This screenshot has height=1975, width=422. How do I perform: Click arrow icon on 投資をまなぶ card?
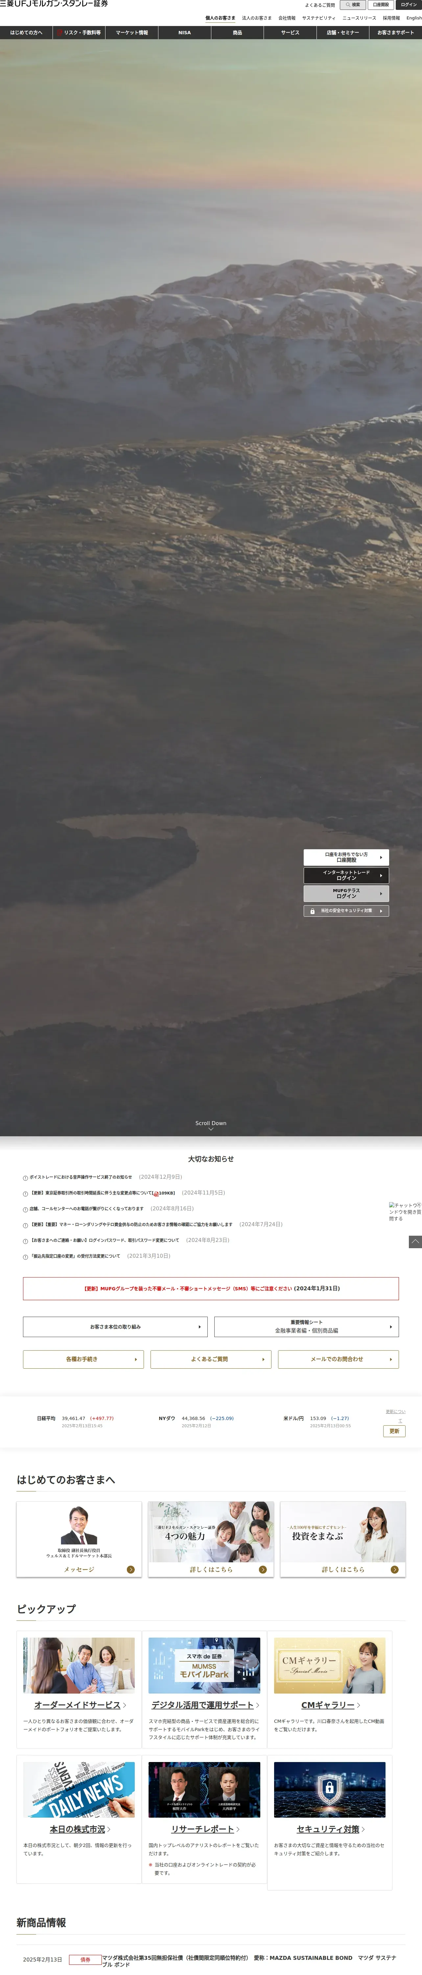(x=394, y=1569)
